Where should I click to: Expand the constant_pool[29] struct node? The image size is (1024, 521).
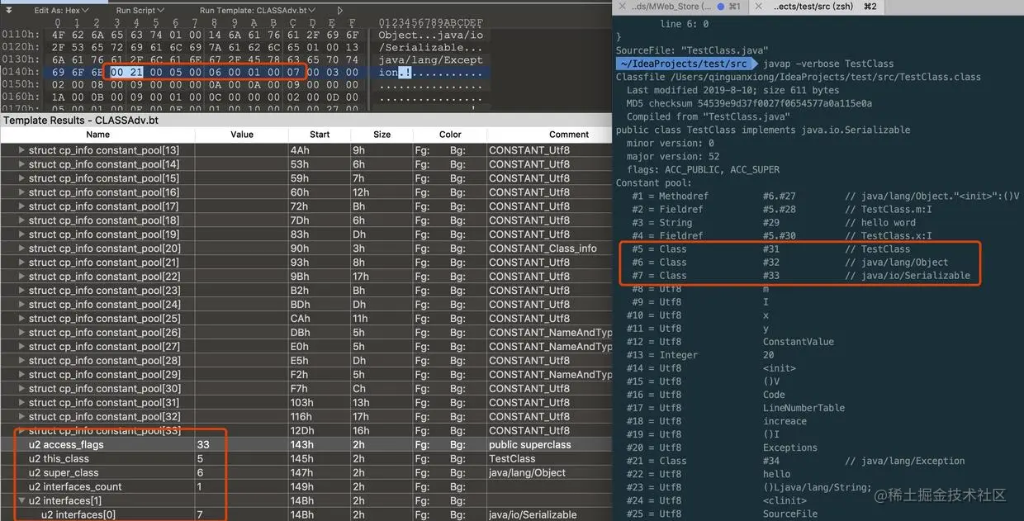tap(22, 375)
